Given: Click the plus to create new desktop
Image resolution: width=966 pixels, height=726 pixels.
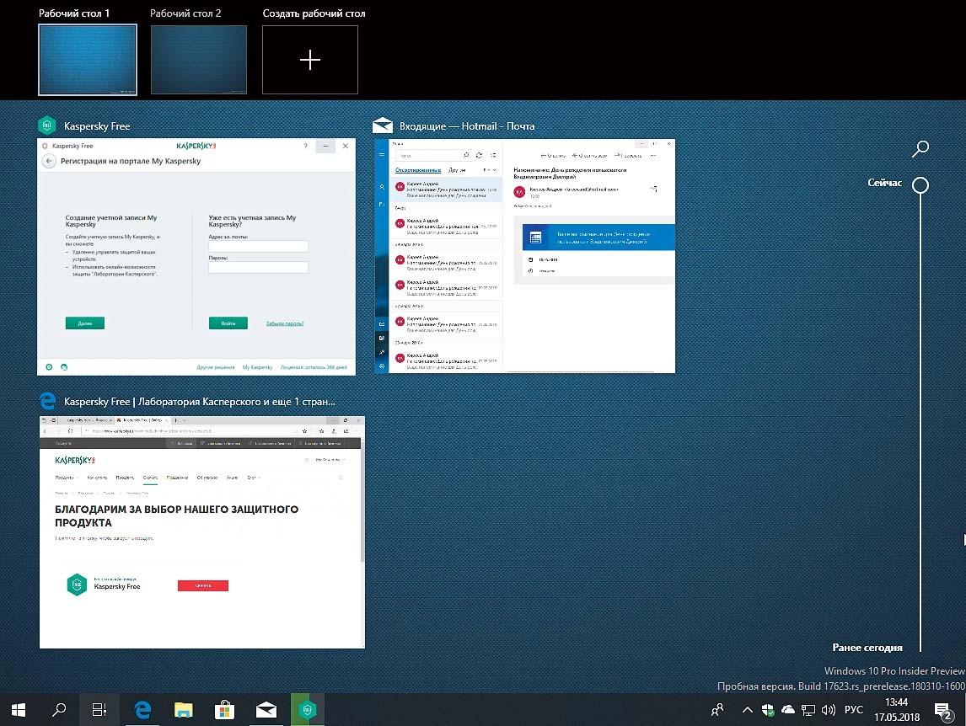Looking at the screenshot, I should point(310,59).
